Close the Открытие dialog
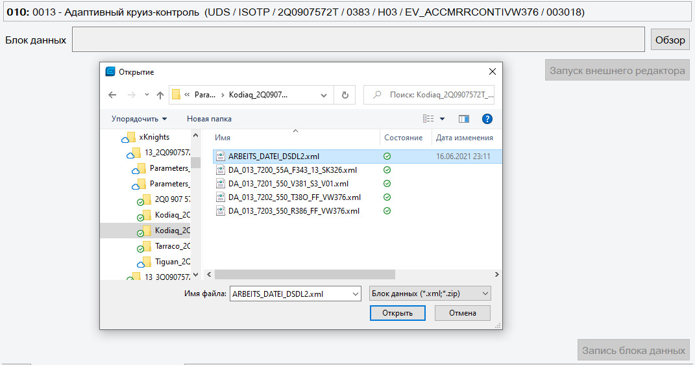The height and width of the screenshot is (365, 695). coord(492,72)
